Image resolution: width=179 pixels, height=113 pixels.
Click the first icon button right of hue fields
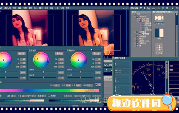tap(96, 85)
